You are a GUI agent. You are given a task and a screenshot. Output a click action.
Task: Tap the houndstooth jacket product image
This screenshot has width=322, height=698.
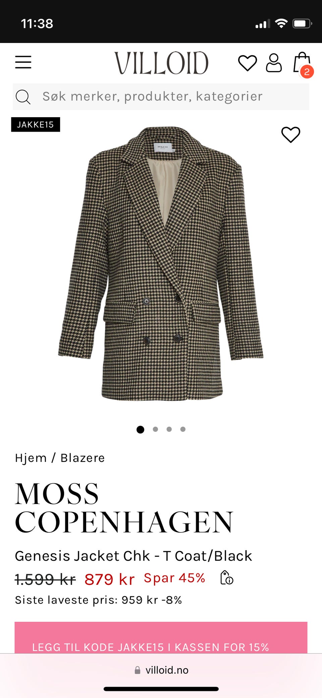160,264
